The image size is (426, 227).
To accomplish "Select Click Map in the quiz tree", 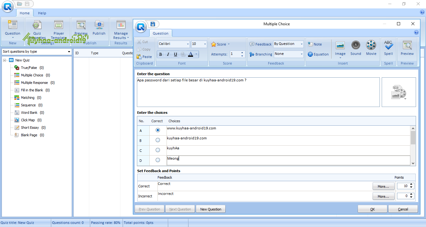I will pos(28,120).
